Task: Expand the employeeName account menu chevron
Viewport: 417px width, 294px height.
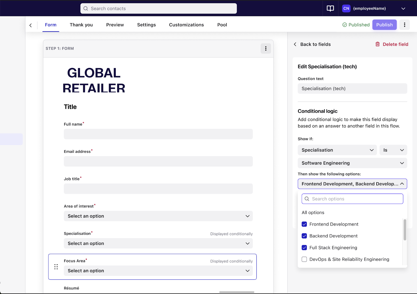Action: (403, 9)
